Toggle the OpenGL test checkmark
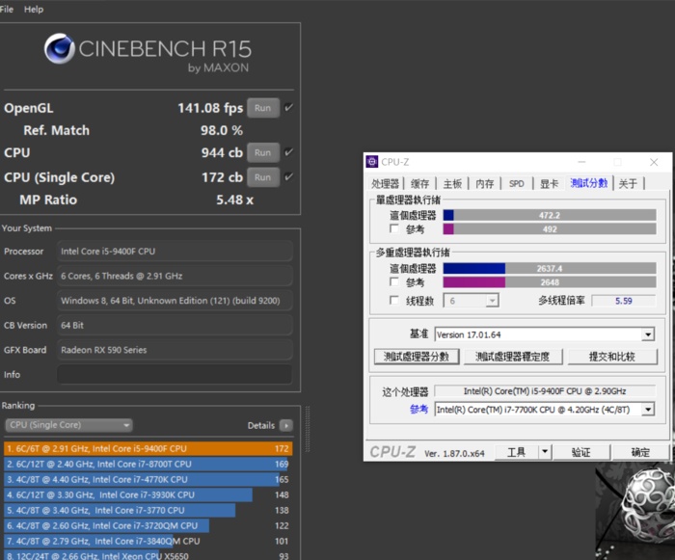The width and height of the screenshot is (675, 560). tap(289, 107)
